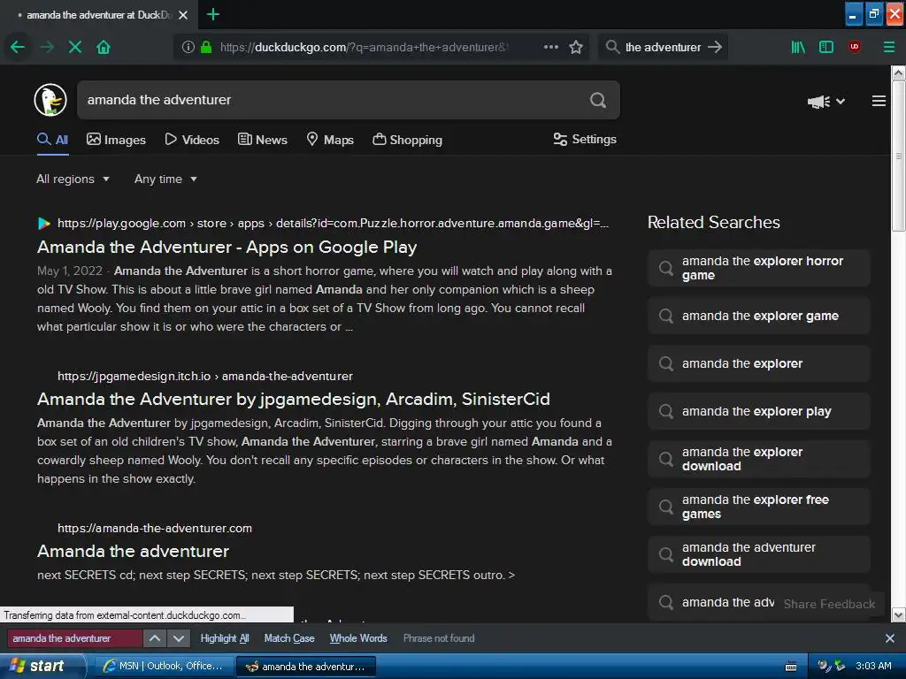The height and width of the screenshot is (679, 906).
Task: Open the DuckDuckGo page side menu
Action: [879, 101]
